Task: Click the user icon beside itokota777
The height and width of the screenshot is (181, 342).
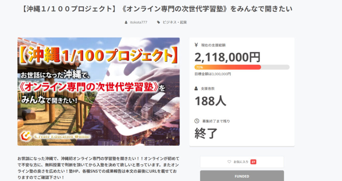Action: pyautogui.click(x=126, y=22)
